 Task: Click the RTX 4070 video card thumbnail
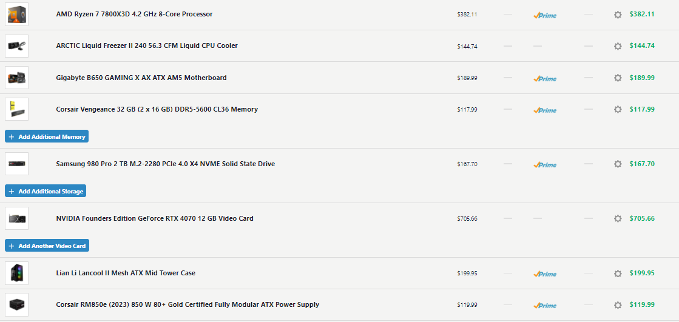point(16,218)
